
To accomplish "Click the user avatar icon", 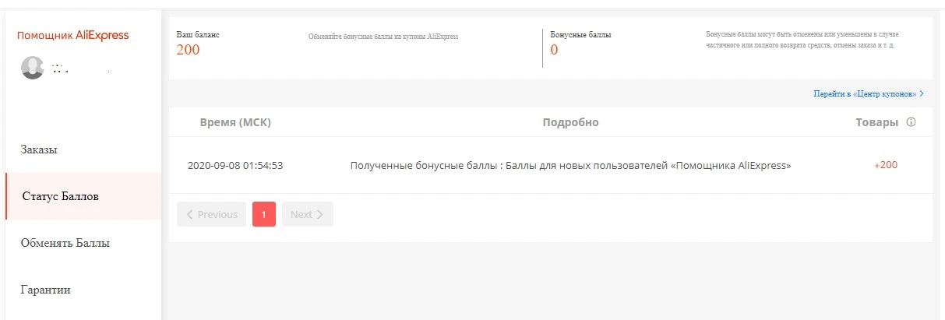I will pos(33,68).
